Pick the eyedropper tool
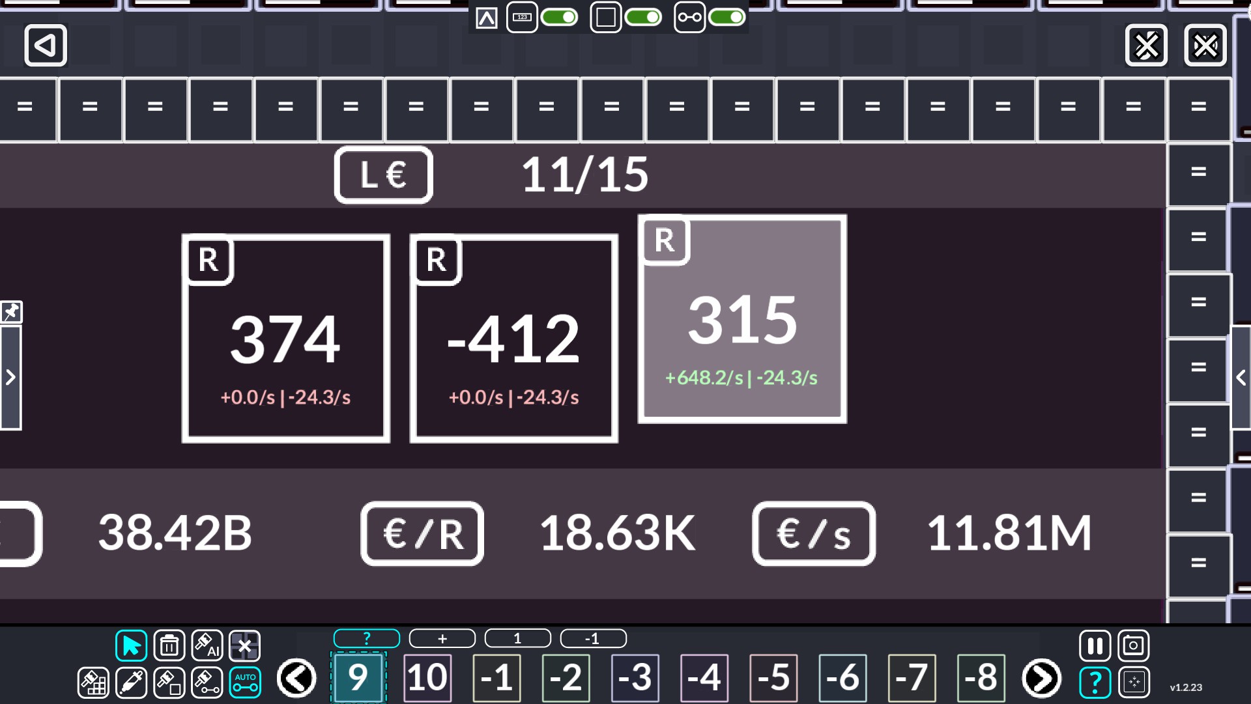 [x=131, y=683]
